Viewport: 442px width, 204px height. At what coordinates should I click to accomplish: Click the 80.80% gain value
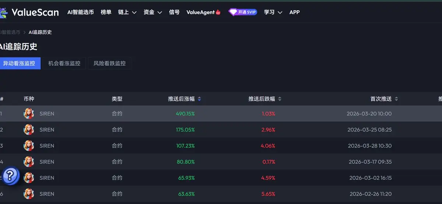pyautogui.click(x=186, y=162)
